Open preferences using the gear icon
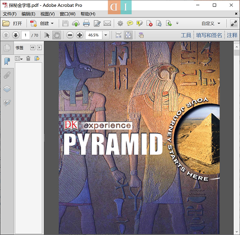 point(120,23)
